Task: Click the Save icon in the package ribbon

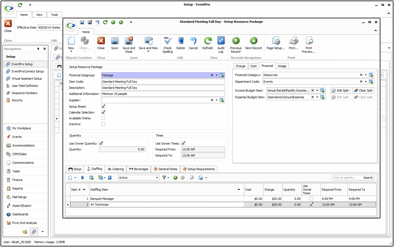Action: (114, 41)
